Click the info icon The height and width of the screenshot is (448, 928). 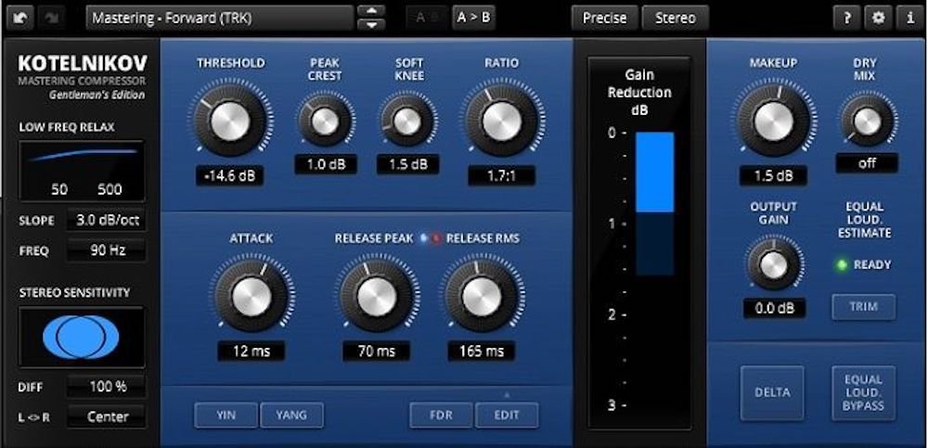[908, 18]
